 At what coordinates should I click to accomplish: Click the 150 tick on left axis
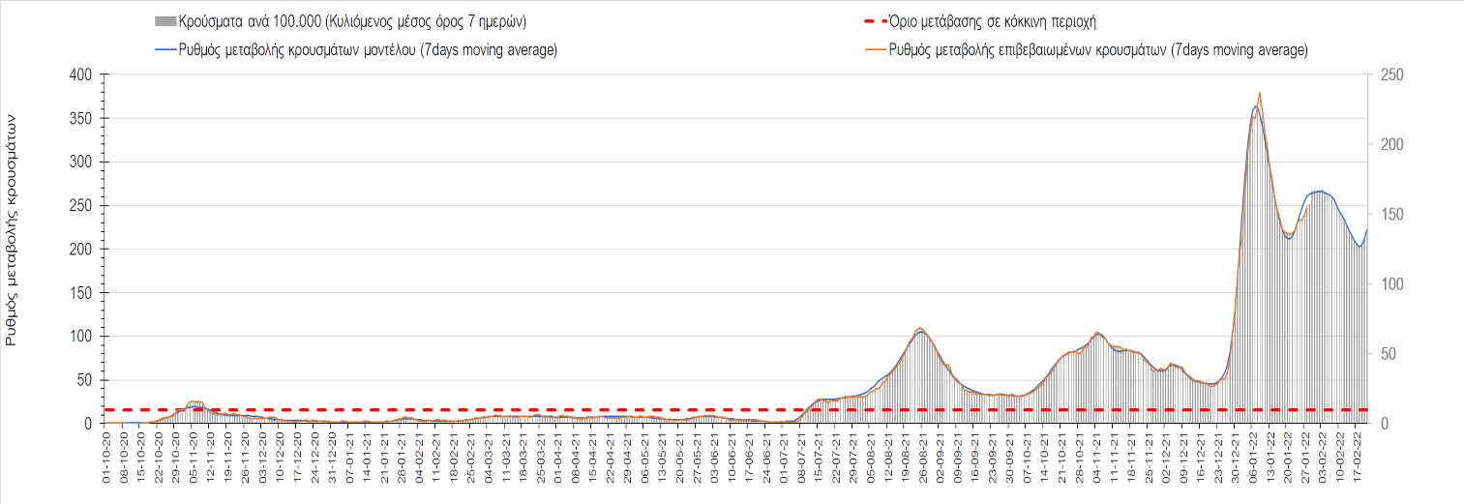(x=80, y=292)
